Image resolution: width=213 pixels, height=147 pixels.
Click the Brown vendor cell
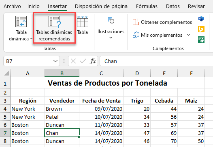[x=62, y=109]
